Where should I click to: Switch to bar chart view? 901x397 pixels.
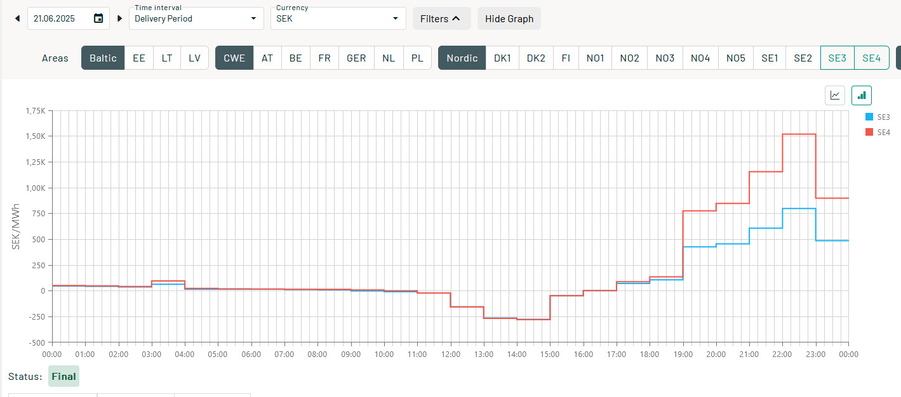pos(862,95)
